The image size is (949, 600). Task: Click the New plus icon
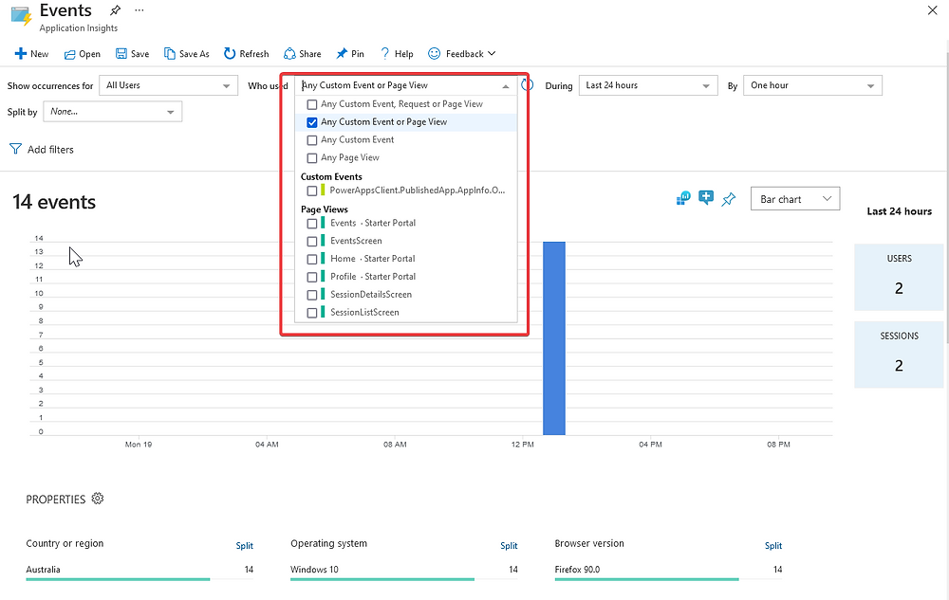[x=21, y=54]
